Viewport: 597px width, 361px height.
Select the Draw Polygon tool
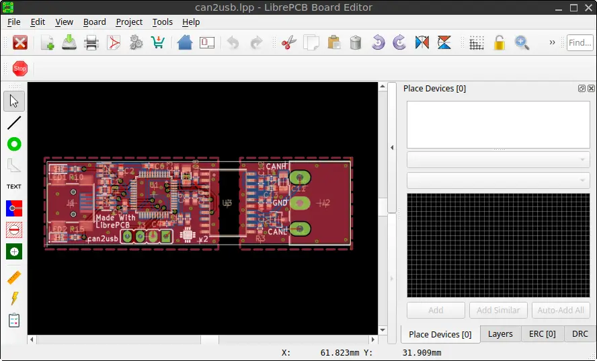click(14, 165)
